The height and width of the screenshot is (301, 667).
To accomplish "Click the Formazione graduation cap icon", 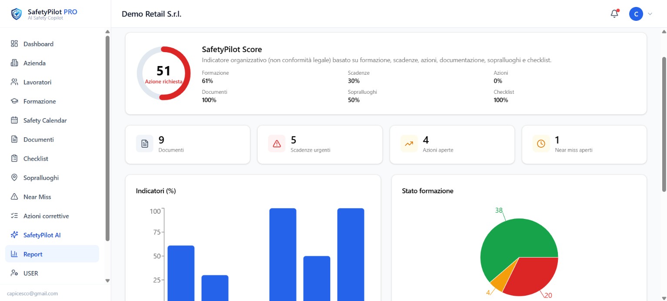I will 14,101.
